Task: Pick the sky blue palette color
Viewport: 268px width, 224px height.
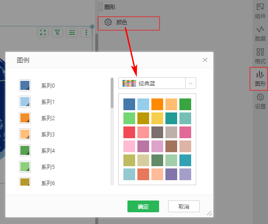Action: coord(143,104)
